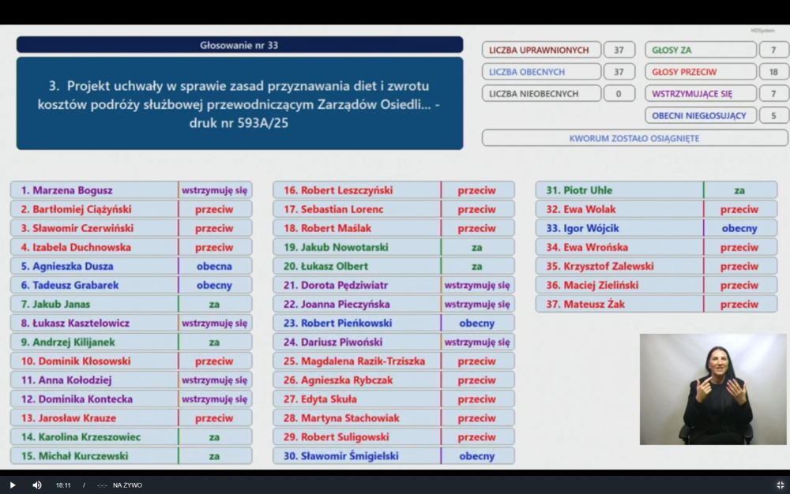Select row 27. Edyta Skuła
The height and width of the screenshot is (494, 790).
(393, 399)
